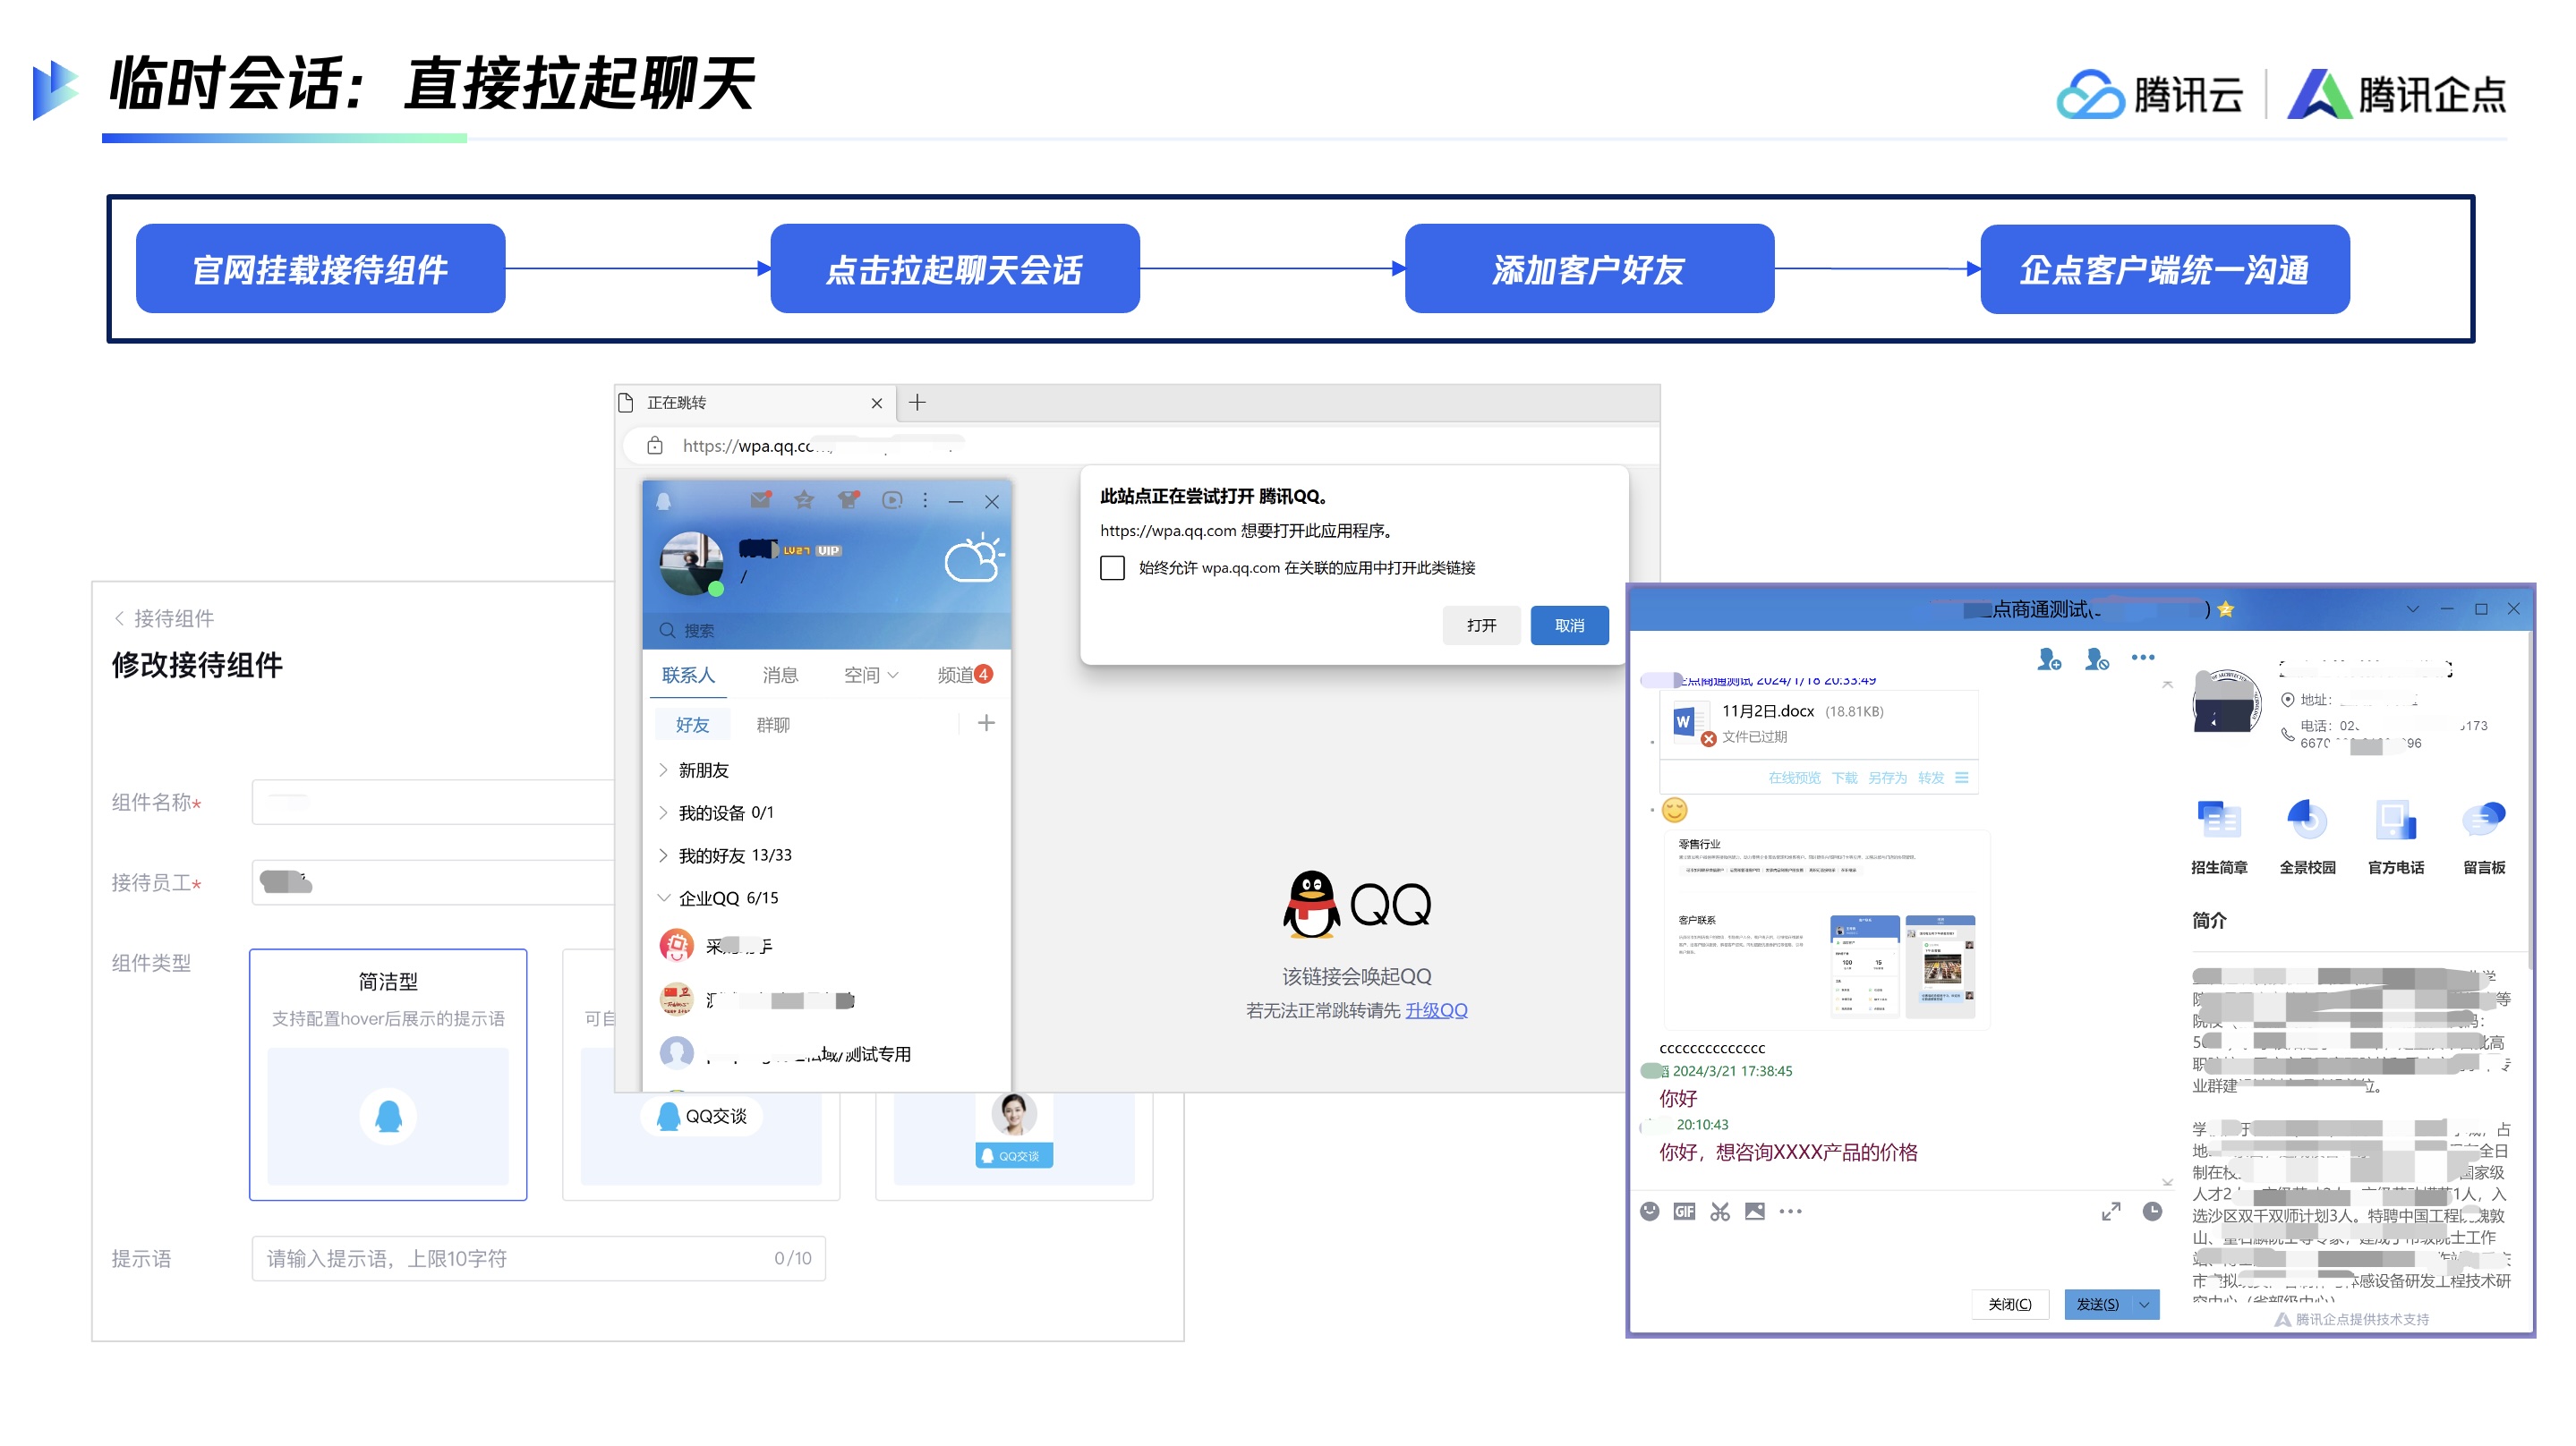2576x1446 pixels.
Task: Click the scroll-up arrow of chat history
Action: (x=2166, y=685)
